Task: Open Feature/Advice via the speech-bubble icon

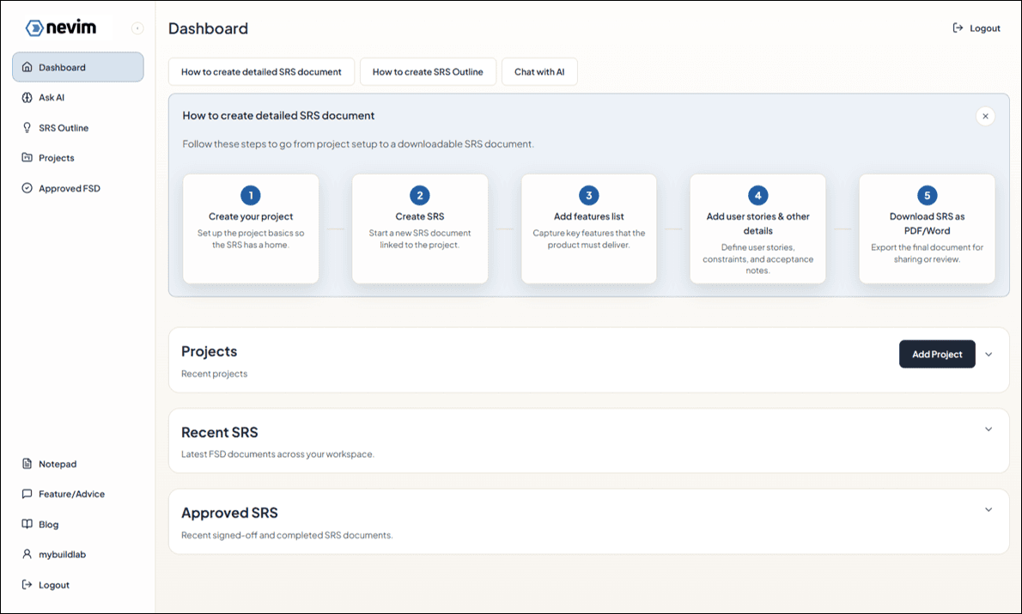Action: (x=27, y=494)
